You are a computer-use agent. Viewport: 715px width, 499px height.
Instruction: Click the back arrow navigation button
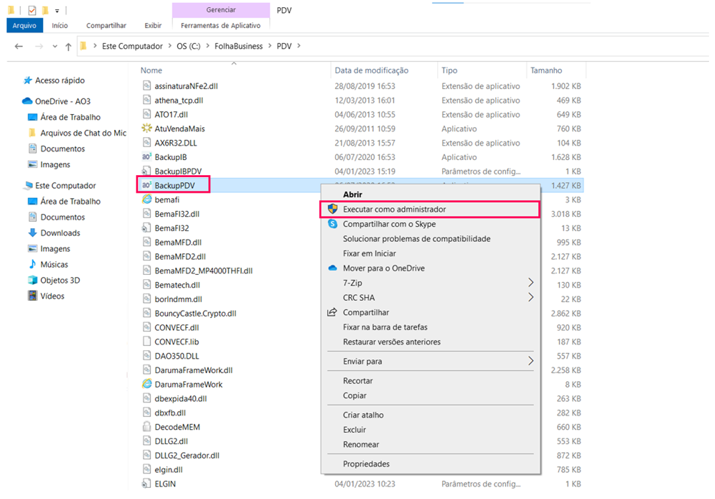pyautogui.click(x=19, y=47)
